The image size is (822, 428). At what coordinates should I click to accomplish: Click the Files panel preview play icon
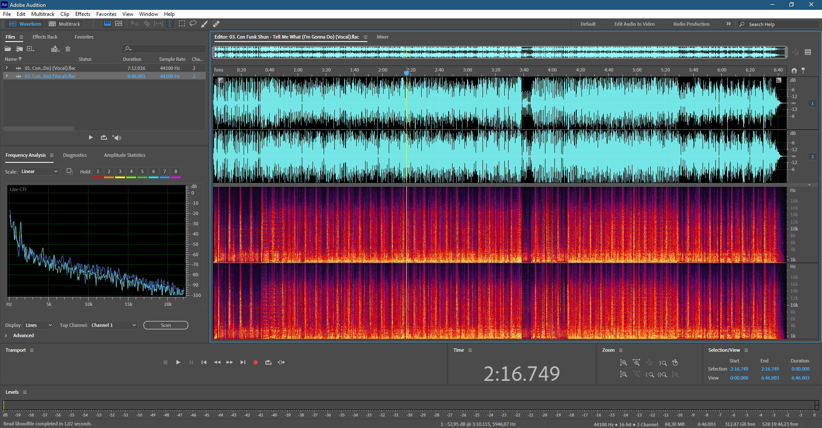click(x=91, y=138)
